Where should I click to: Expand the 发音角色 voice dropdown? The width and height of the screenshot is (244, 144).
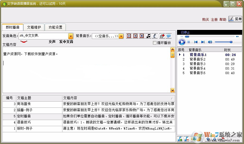tap(71, 36)
